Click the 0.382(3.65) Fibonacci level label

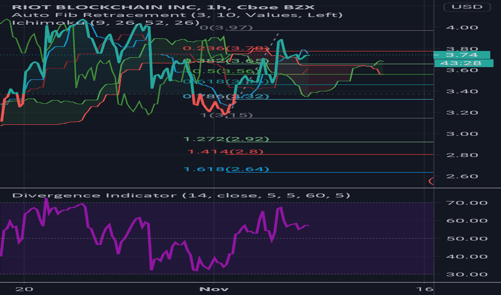[x=226, y=61]
